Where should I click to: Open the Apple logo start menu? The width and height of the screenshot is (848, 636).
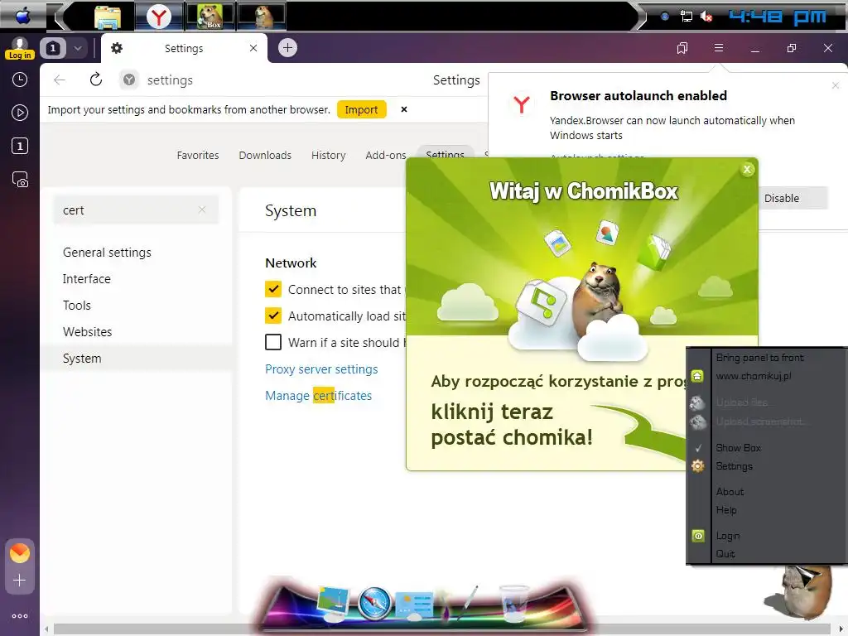click(22, 17)
